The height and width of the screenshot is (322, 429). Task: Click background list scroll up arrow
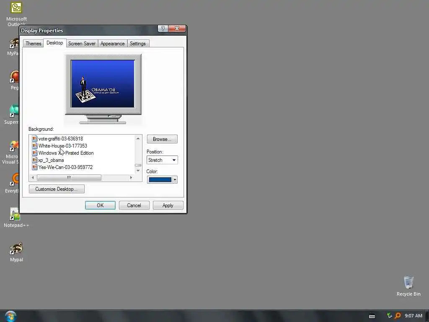click(x=138, y=138)
